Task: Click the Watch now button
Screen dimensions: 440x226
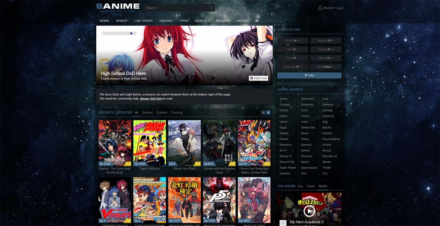Action: pos(258,78)
